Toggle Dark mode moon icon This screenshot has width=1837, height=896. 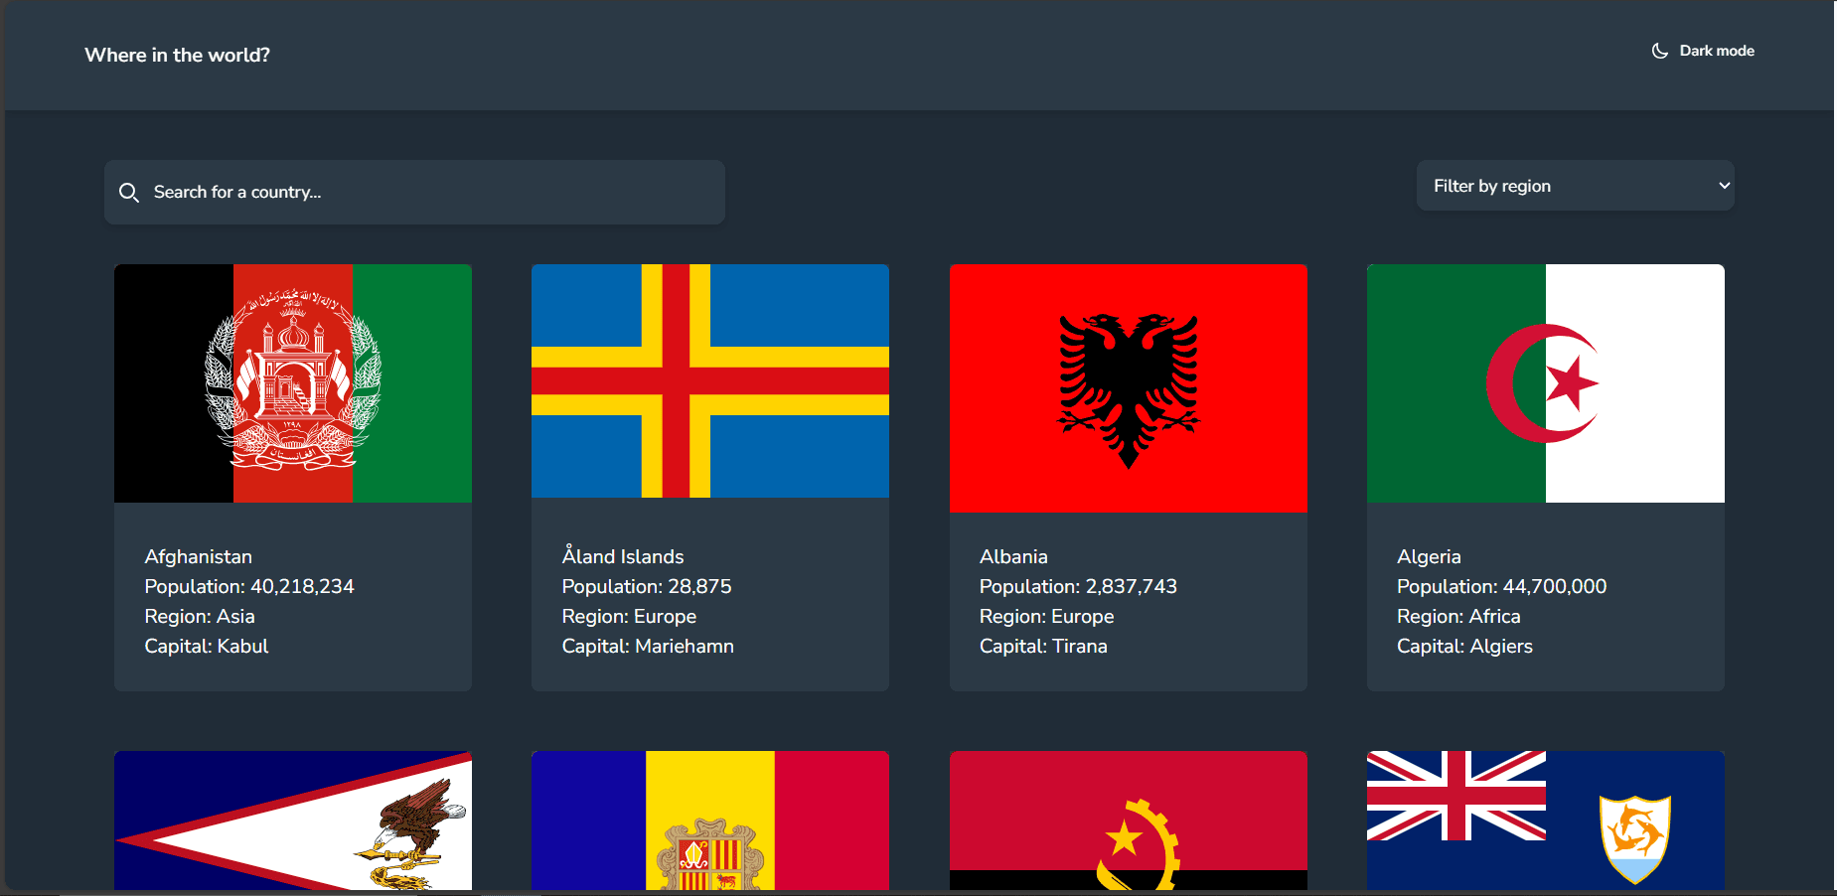1660,51
